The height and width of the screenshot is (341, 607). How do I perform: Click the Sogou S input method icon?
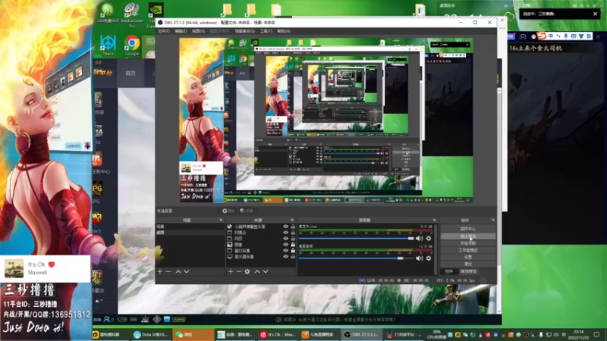point(542,36)
